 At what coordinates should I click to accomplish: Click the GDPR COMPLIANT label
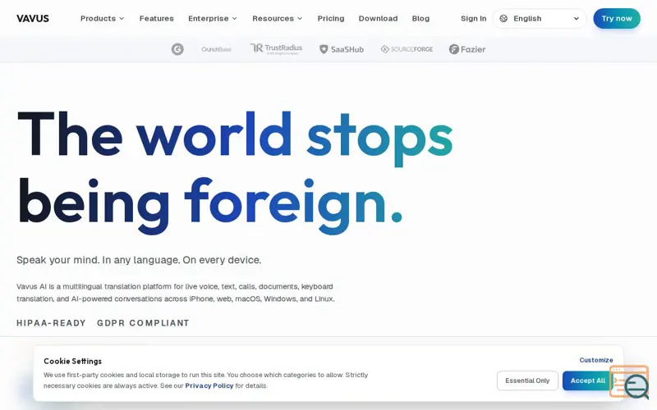coord(143,323)
